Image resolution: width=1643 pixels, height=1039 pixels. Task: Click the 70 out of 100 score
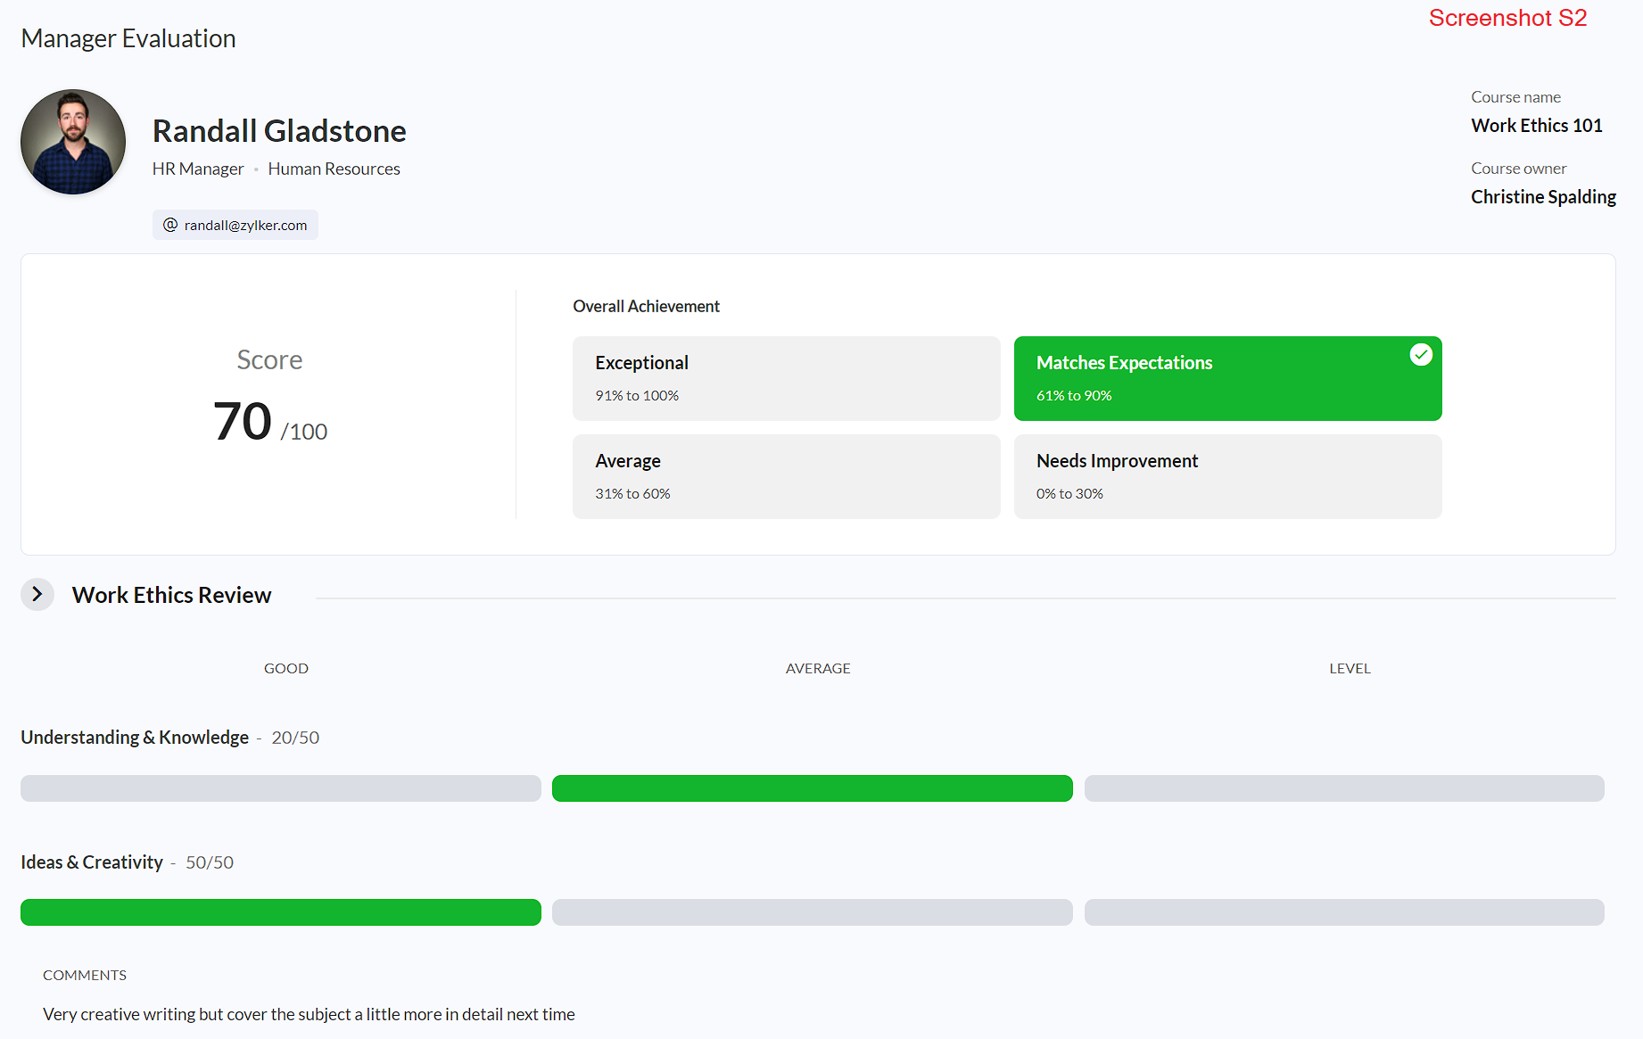tap(270, 422)
